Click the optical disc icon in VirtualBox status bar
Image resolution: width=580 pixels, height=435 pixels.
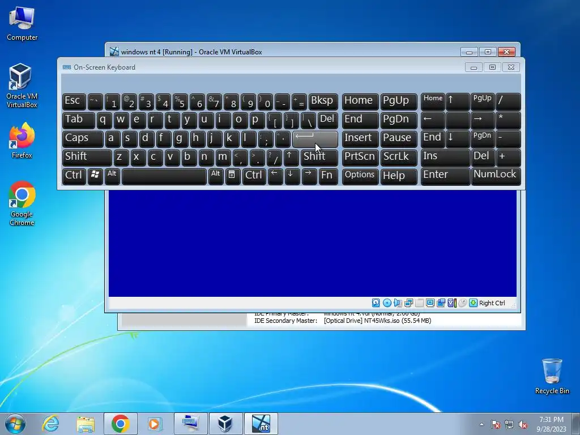click(387, 303)
